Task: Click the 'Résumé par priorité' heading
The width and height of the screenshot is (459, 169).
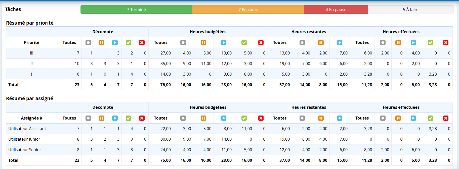Action: pyautogui.click(x=30, y=23)
